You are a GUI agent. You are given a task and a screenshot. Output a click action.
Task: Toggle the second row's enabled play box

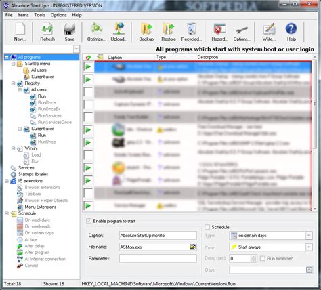click(x=88, y=79)
